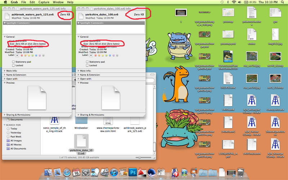
Task: Select www.themeparkreview.com.html in Finder
Action: tap(108, 125)
